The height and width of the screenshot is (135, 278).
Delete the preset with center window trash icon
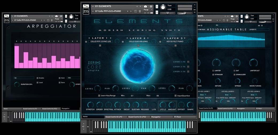click(140, 11)
